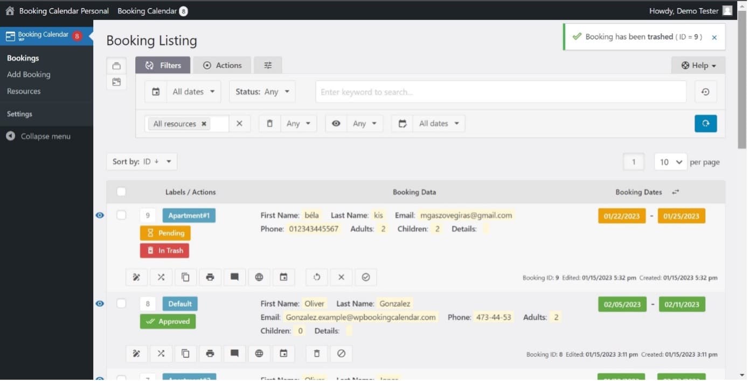Click the Approved status label

click(168, 322)
